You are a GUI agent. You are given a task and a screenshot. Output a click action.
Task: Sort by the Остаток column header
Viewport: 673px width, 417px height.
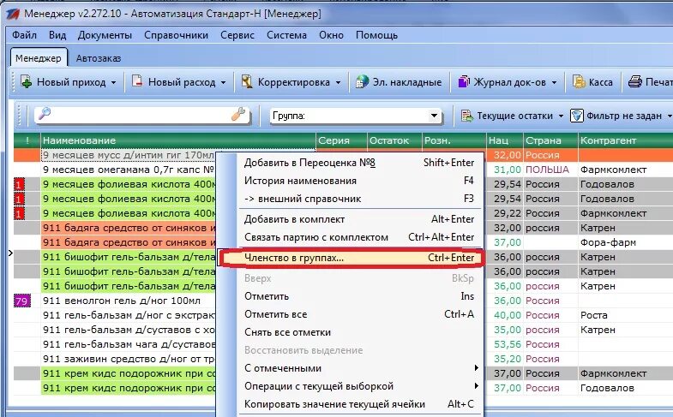394,140
